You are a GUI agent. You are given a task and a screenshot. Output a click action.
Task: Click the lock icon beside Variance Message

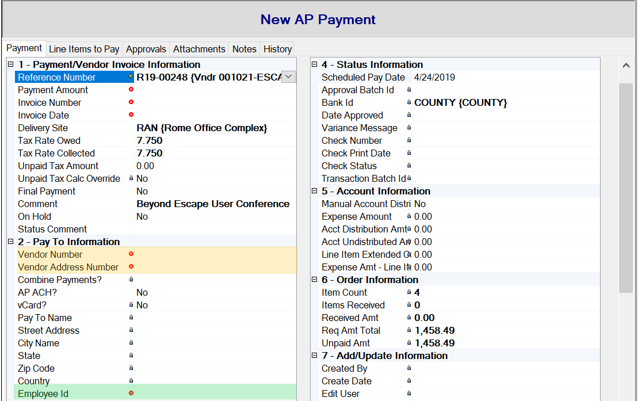[x=409, y=127]
